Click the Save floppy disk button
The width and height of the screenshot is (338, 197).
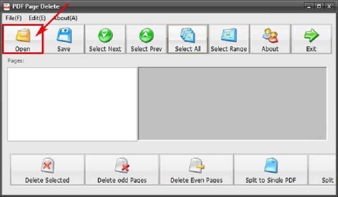64,39
